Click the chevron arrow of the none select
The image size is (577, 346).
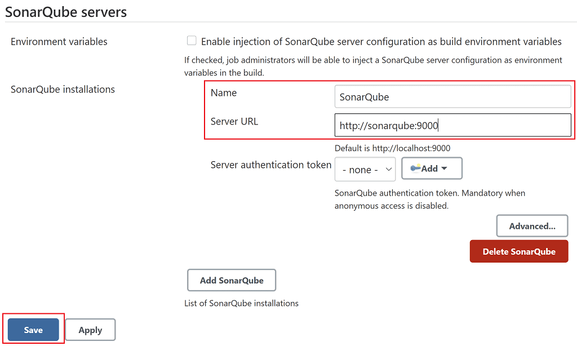[x=388, y=169]
